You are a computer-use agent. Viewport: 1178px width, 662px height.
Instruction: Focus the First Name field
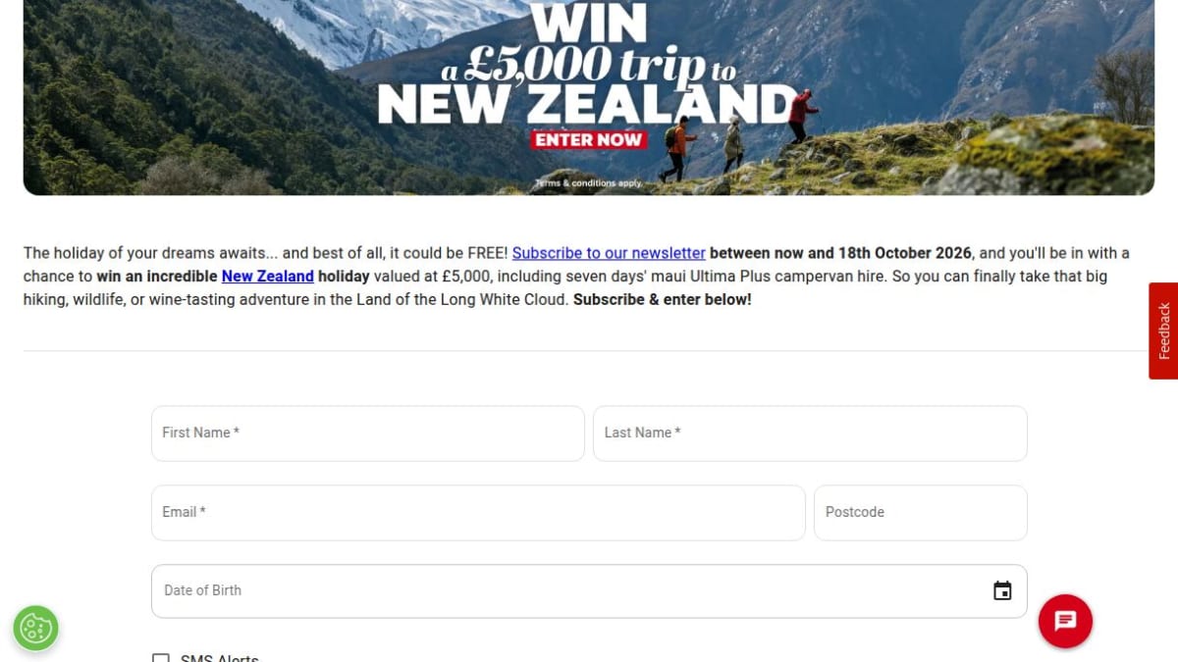[368, 433]
